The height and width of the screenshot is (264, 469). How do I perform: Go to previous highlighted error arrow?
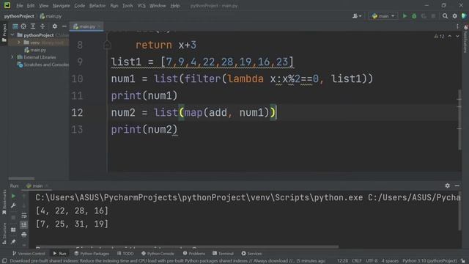[x=449, y=36]
